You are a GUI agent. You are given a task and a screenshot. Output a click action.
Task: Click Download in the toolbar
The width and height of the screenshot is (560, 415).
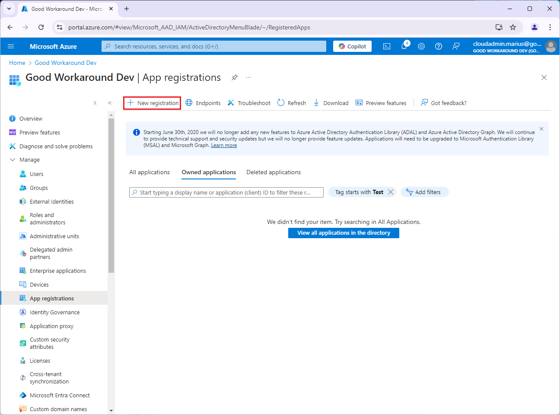331,103
